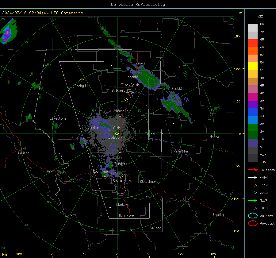Screen dimensions: 276x258
Task: Select the Vulcan label
Action: click(x=156, y=228)
